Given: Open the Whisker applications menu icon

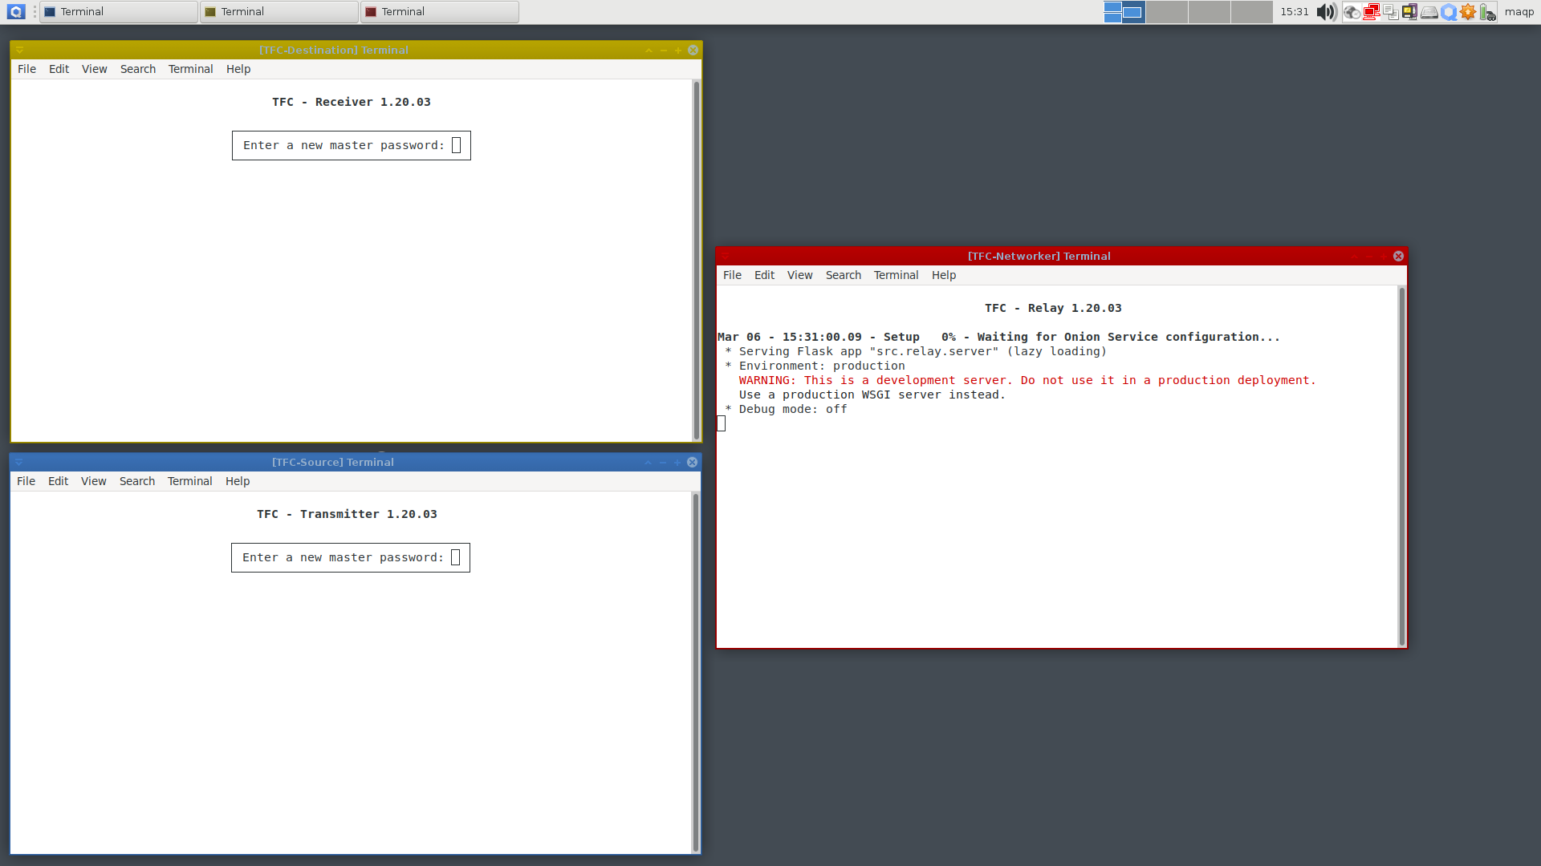Looking at the screenshot, I should tap(16, 12).
